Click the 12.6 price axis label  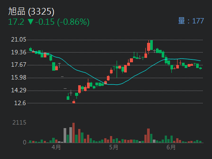coord(20,103)
